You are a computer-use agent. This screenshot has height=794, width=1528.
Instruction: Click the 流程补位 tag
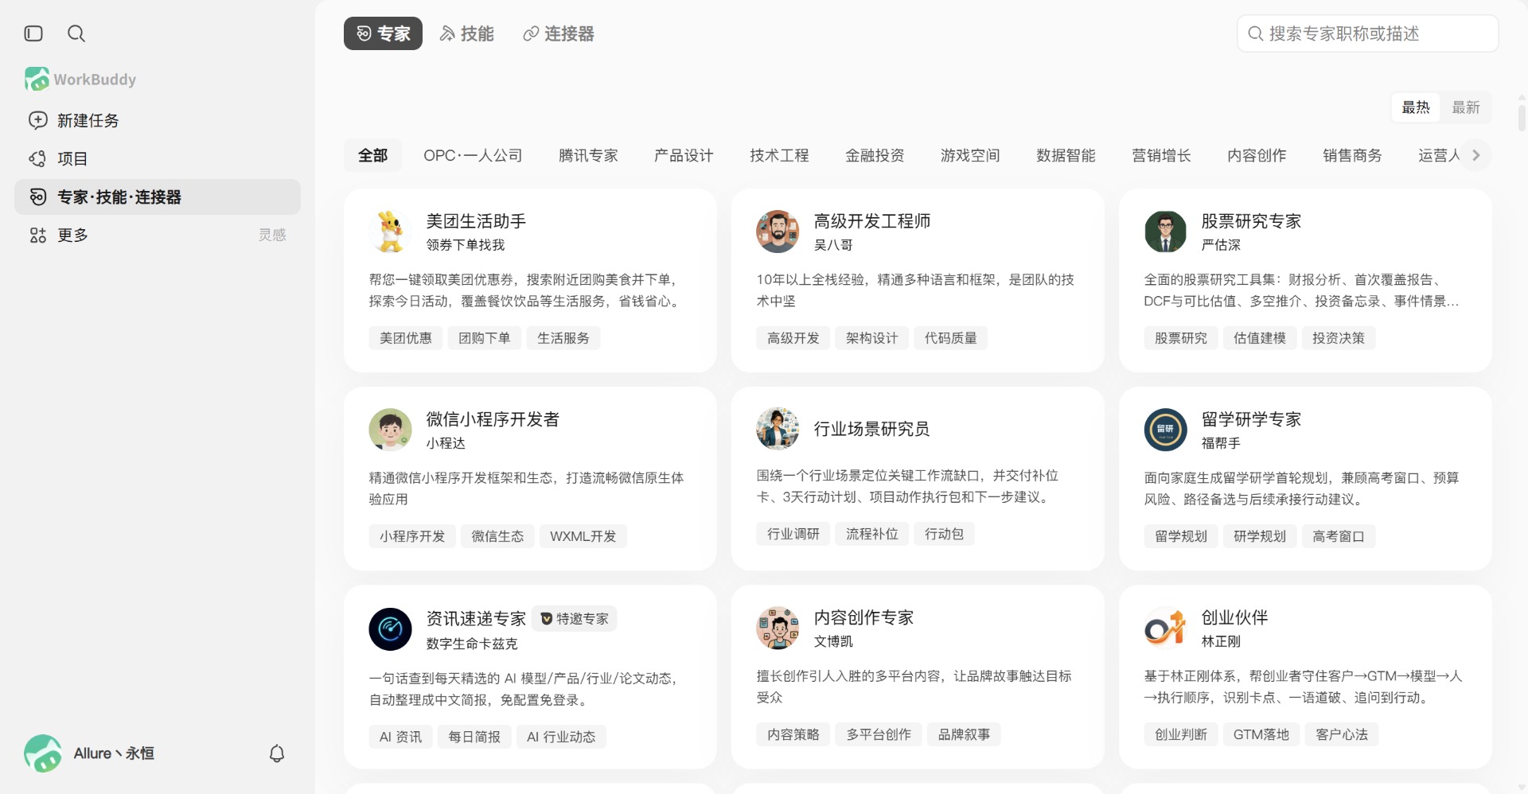[872, 534]
